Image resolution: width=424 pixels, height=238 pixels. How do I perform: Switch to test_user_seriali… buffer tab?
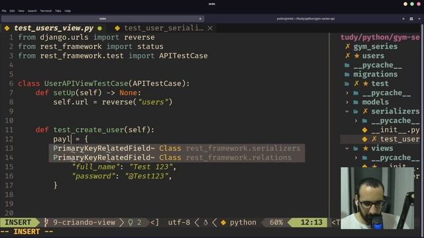[x=164, y=28]
